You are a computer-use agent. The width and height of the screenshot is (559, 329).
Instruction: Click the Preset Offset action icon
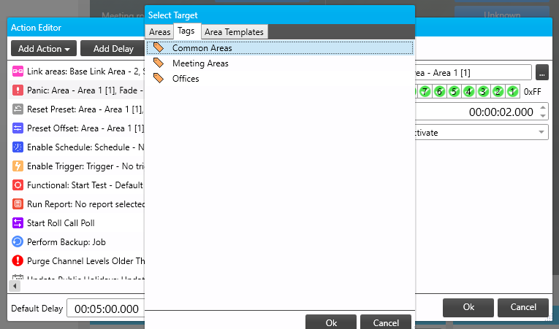pos(18,128)
